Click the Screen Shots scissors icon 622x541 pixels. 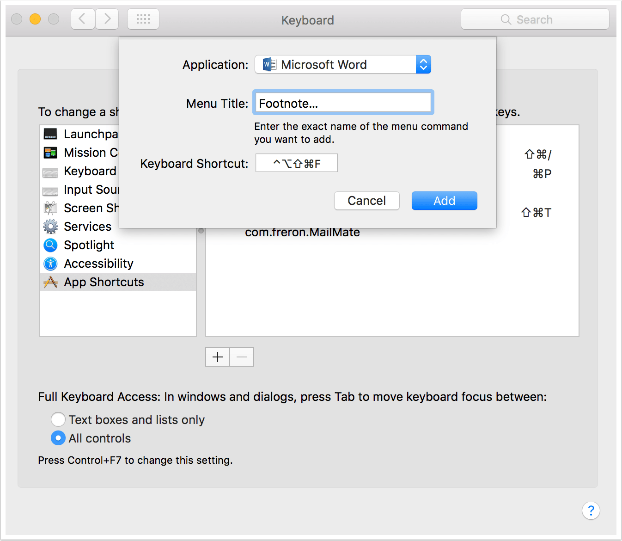(x=50, y=208)
